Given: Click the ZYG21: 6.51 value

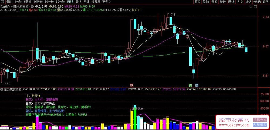Looking at the screenshot, I should click(x=136, y=90).
